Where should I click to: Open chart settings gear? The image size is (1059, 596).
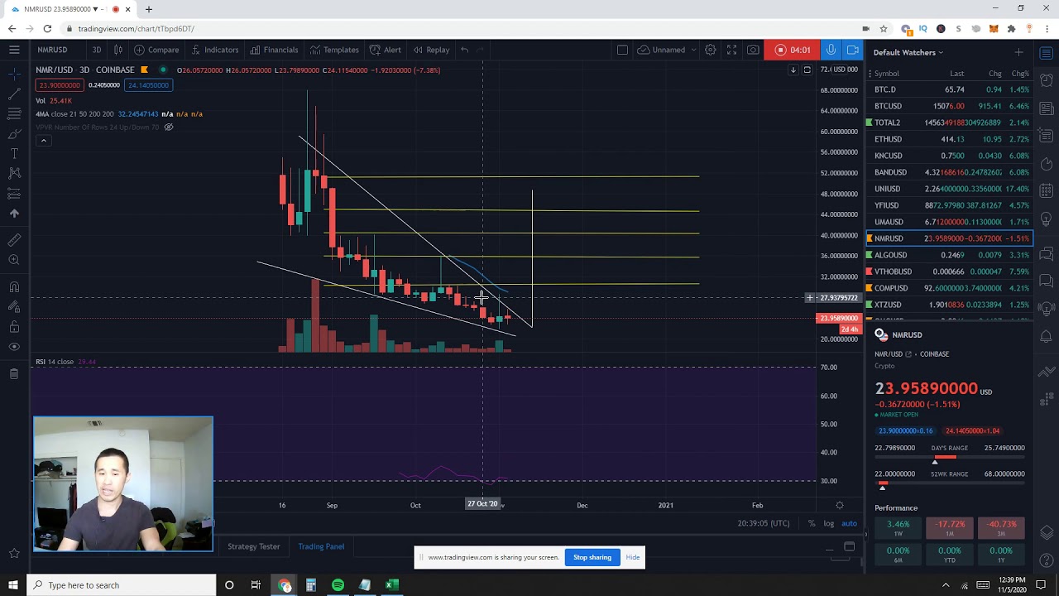tap(710, 50)
